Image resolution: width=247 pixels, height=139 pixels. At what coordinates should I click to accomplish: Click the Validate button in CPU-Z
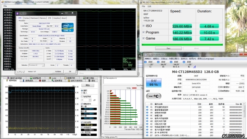click(58, 71)
